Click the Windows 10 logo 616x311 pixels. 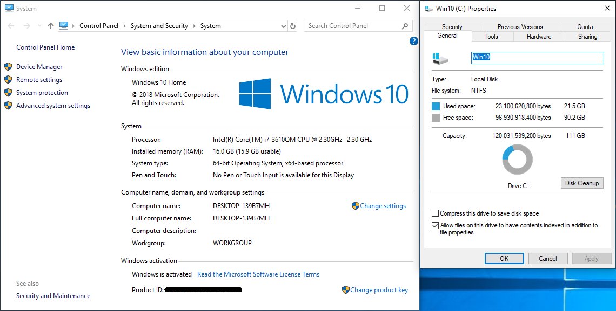point(324,94)
